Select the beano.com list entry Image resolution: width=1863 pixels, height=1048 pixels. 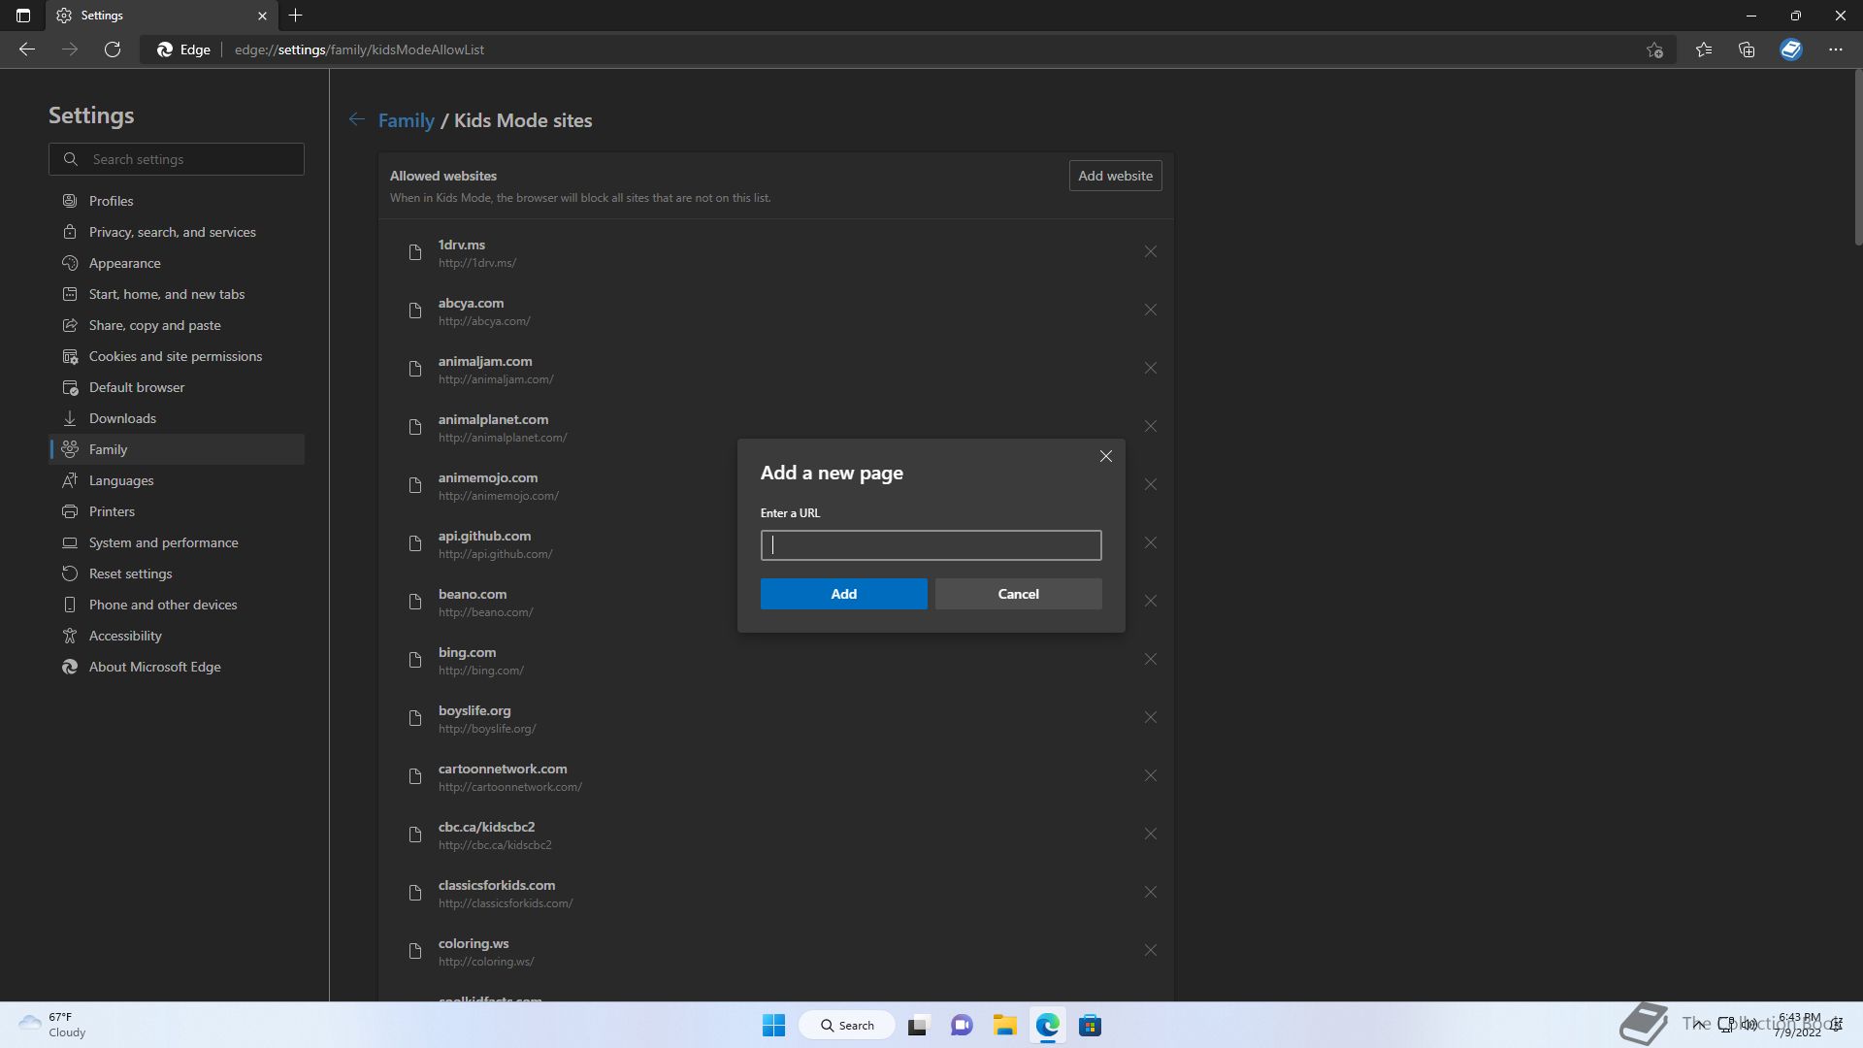(x=776, y=602)
